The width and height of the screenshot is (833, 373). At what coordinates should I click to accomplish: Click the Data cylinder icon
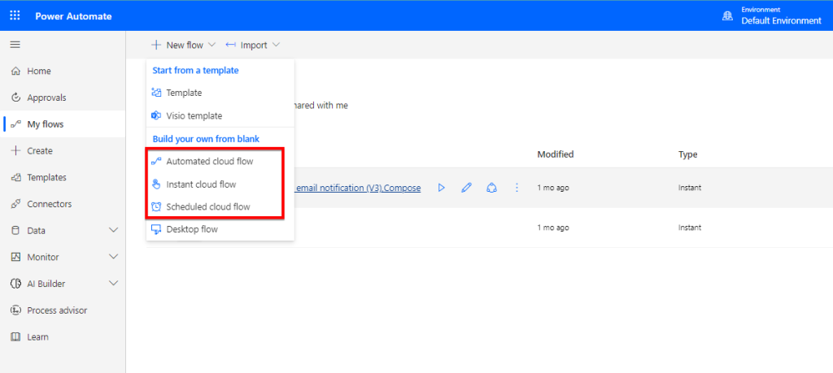(x=15, y=231)
